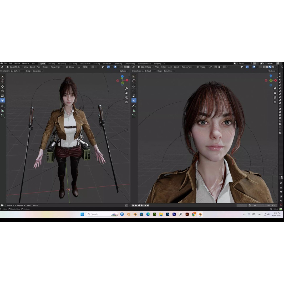Viewport: 284px width, 284px height.
Task: Select the Transform tool in right viewport
Action: 134,100
